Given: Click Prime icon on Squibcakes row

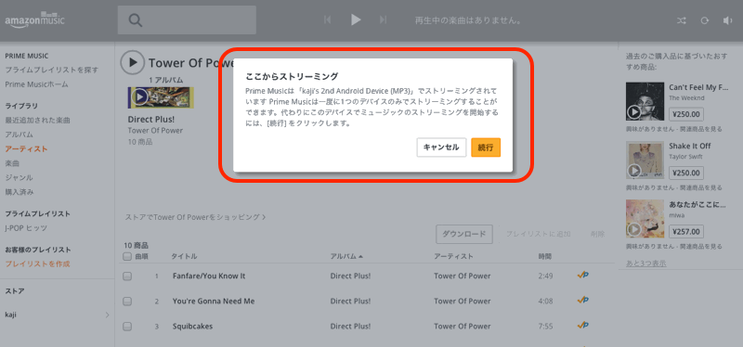Looking at the screenshot, I should tap(583, 326).
